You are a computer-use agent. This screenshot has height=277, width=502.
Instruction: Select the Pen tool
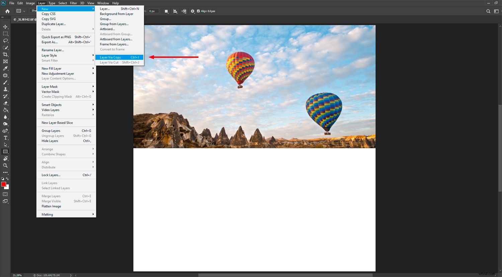tap(5, 131)
